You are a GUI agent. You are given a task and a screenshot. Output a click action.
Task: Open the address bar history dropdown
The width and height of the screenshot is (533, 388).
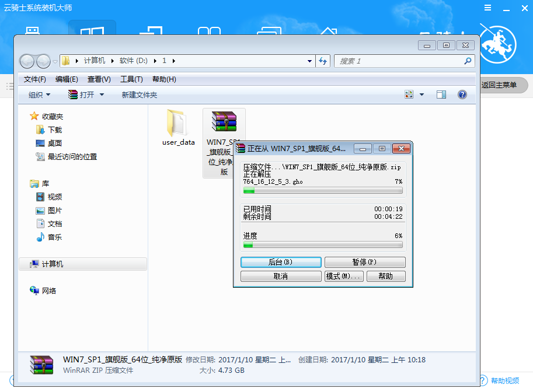[x=309, y=61]
